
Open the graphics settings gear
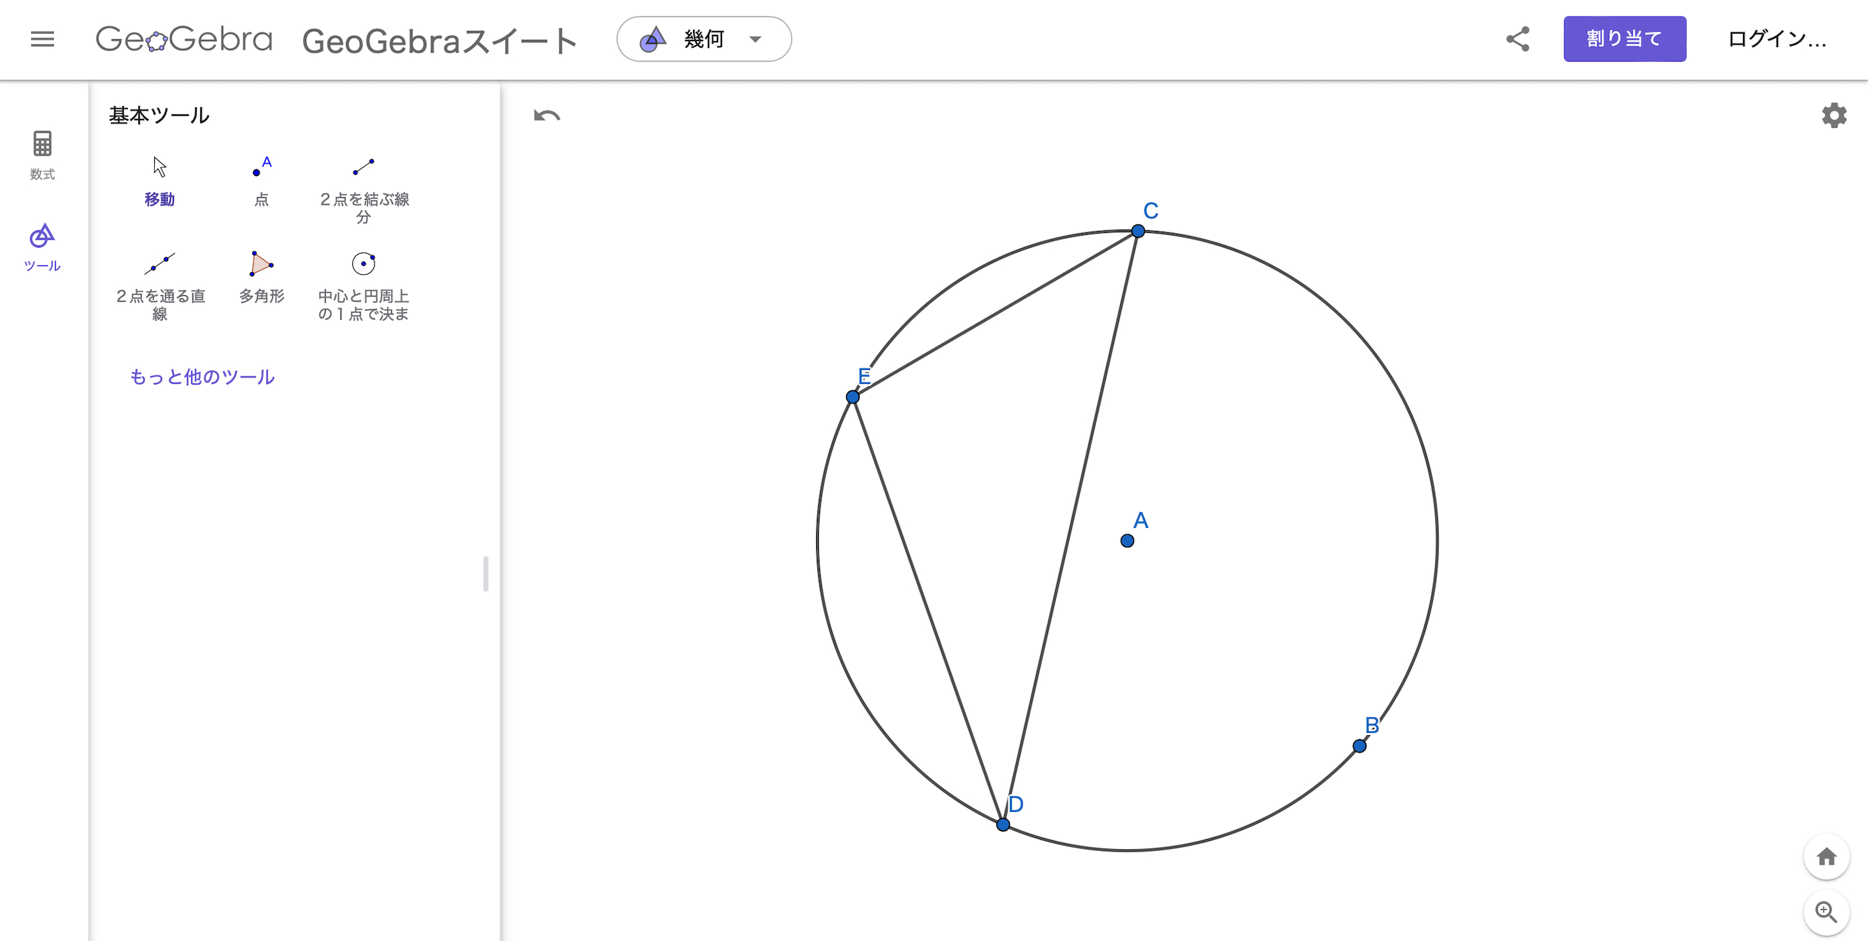click(x=1834, y=115)
